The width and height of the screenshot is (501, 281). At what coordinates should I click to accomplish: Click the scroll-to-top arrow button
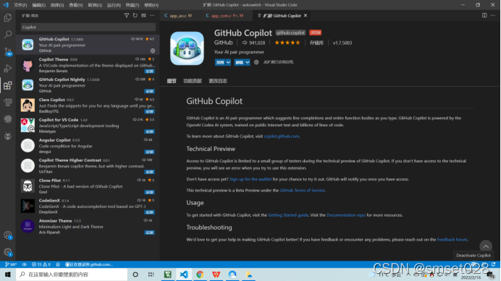[486, 246]
